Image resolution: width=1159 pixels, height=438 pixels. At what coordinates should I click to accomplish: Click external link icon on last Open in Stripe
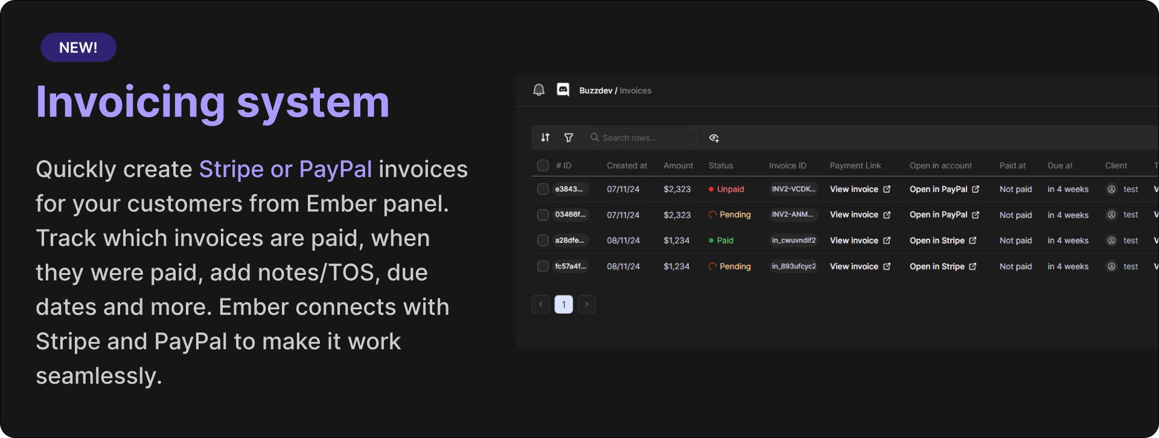[x=972, y=266]
